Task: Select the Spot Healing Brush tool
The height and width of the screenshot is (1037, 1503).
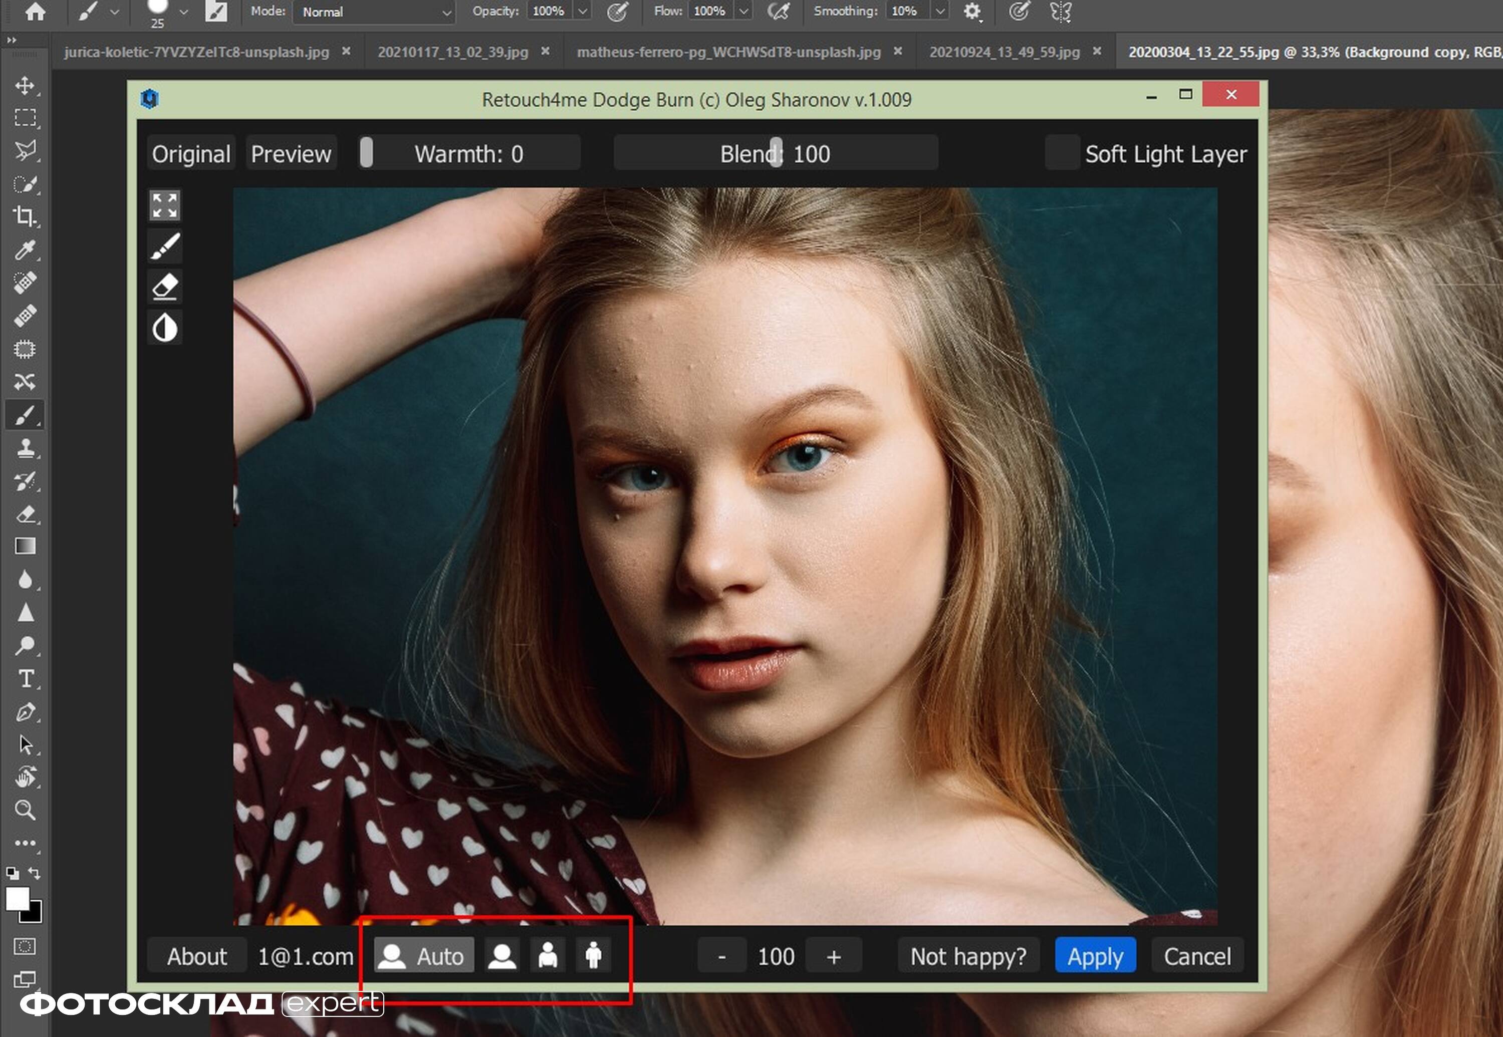Action: (x=25, y=283)
